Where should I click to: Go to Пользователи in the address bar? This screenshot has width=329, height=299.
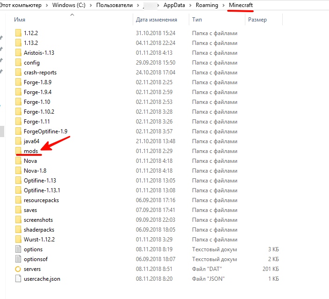coord(114,5)
